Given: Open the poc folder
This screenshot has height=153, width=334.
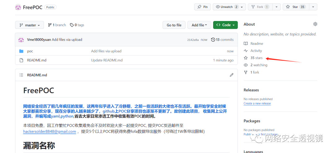Looking at the screenshot, I should (30, 51).
